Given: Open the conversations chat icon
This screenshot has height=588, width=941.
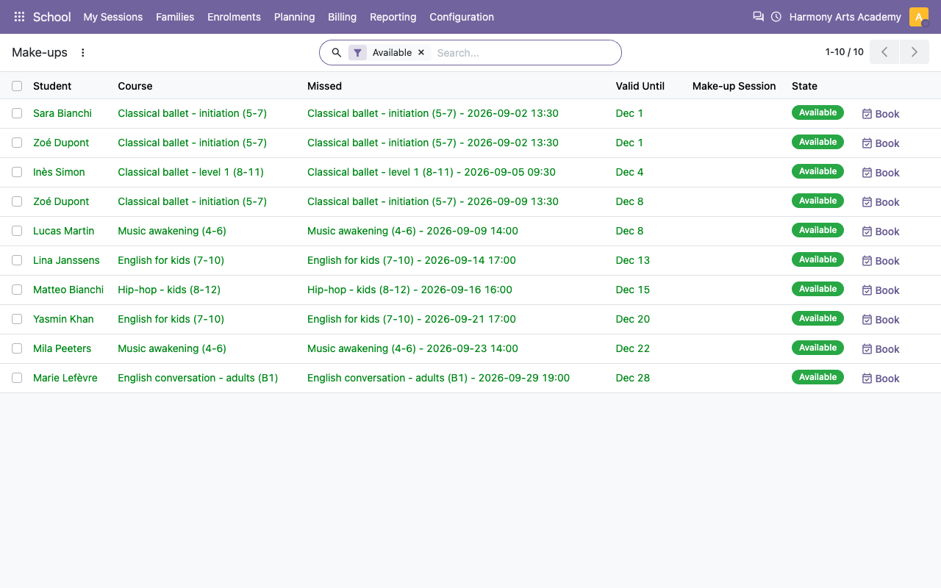Looking at the screenshot, I should pos(758,17).
